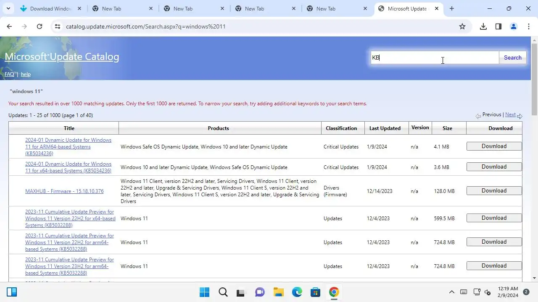
Task: Reload the page with refresh icon
Action: point(40,26)
